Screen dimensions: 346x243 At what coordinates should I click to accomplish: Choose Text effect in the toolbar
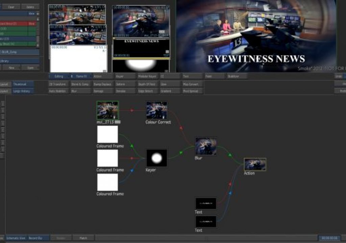(192, 76)
